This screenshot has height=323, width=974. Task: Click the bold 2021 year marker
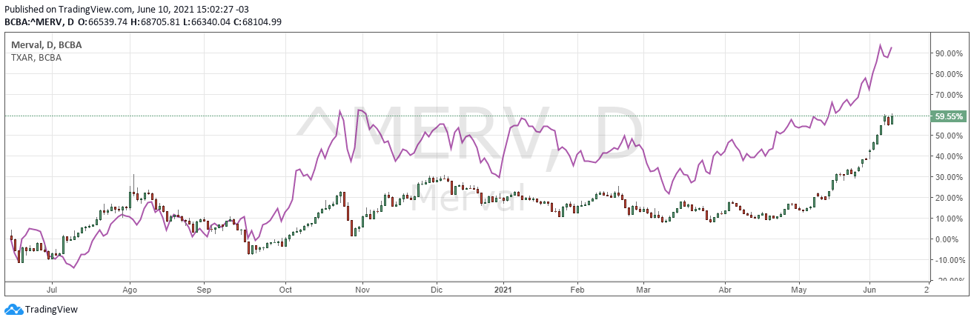pos(503,290)
